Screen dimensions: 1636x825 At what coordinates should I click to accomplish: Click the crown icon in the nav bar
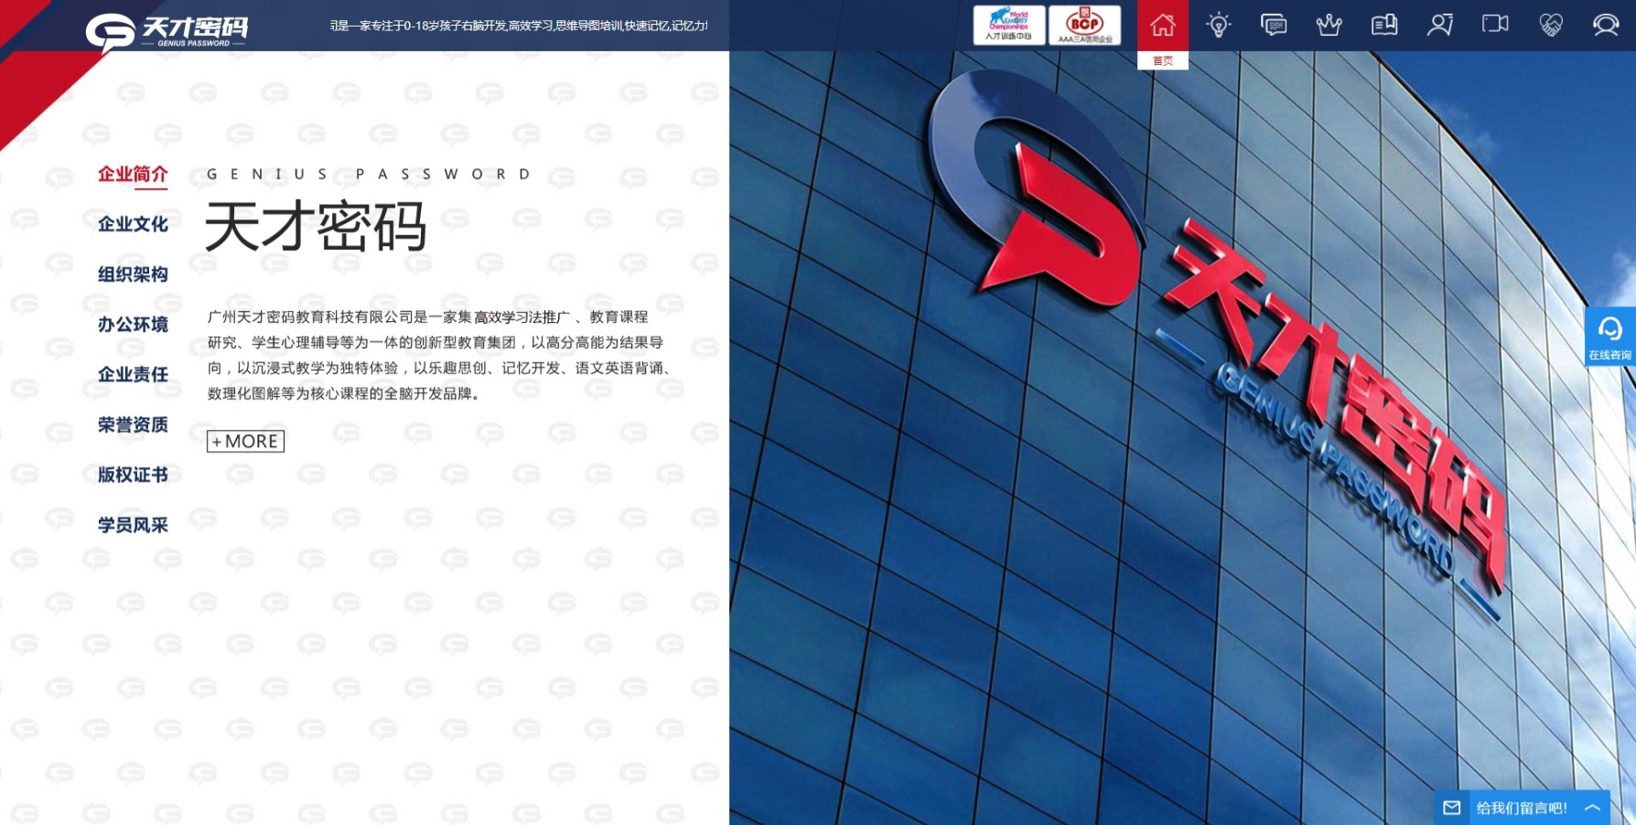pos(1329,25)
